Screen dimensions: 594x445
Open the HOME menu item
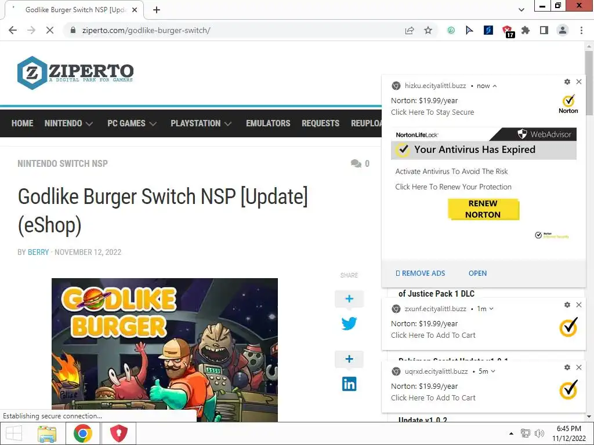23,123
